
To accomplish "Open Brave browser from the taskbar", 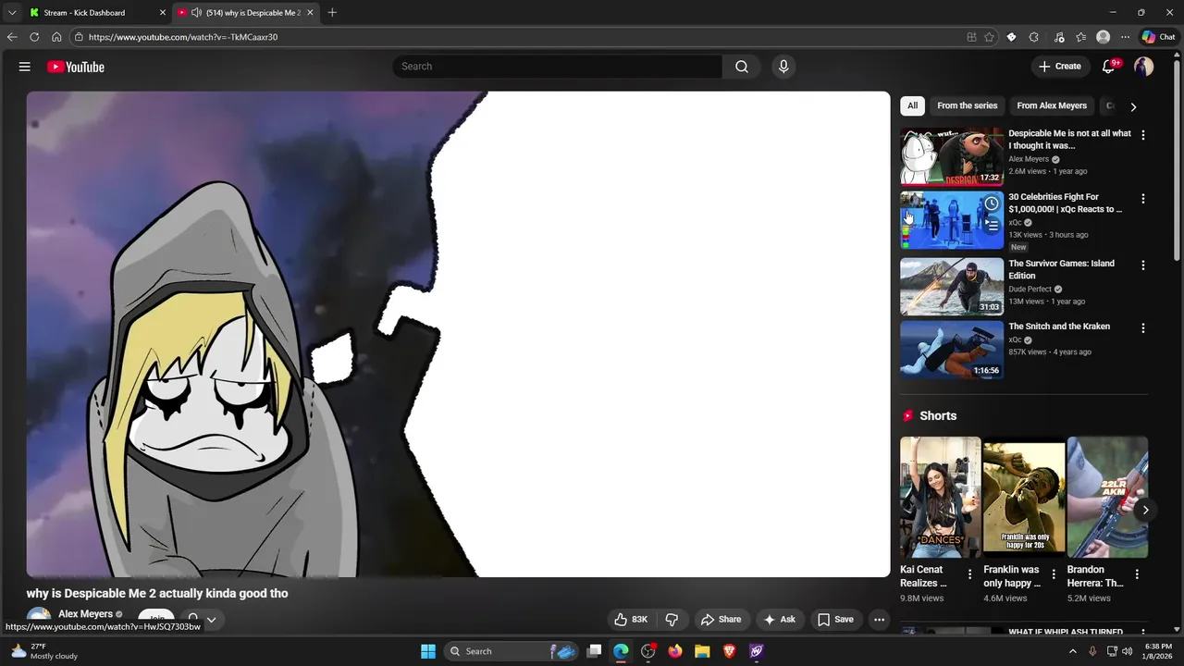I will (x=729, y=651).
